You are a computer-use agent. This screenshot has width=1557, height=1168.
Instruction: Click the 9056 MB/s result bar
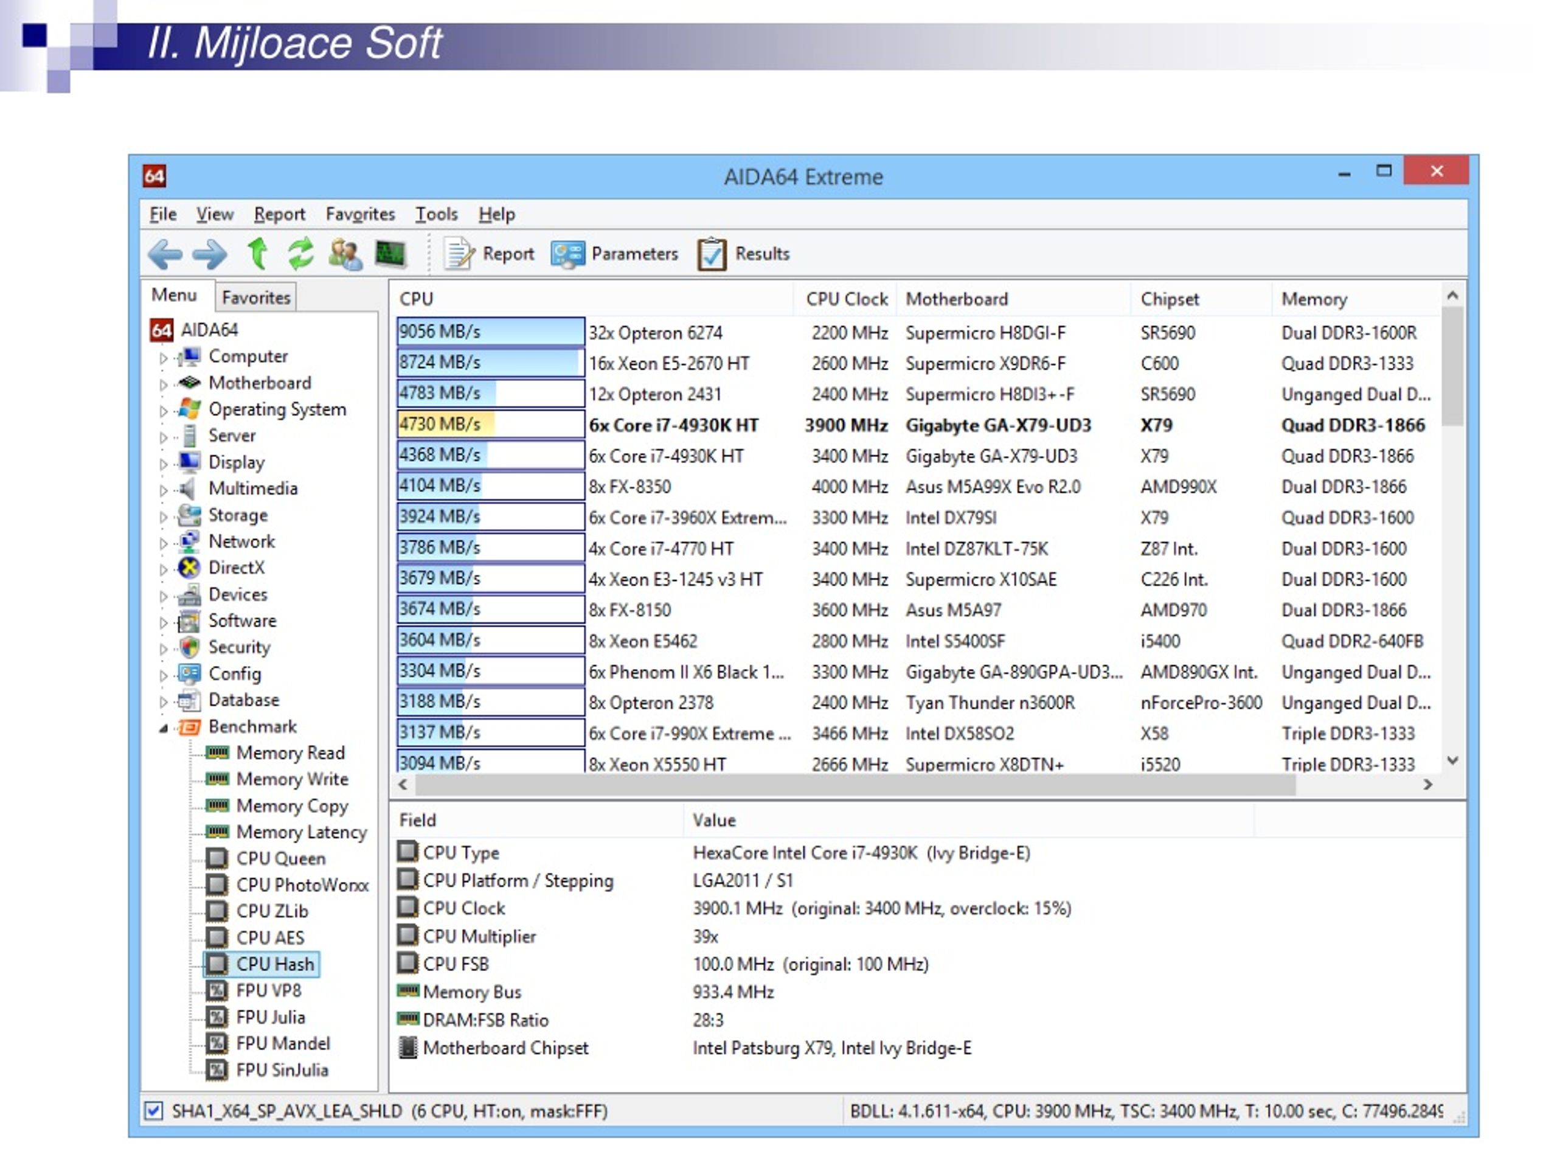(491, 332)
